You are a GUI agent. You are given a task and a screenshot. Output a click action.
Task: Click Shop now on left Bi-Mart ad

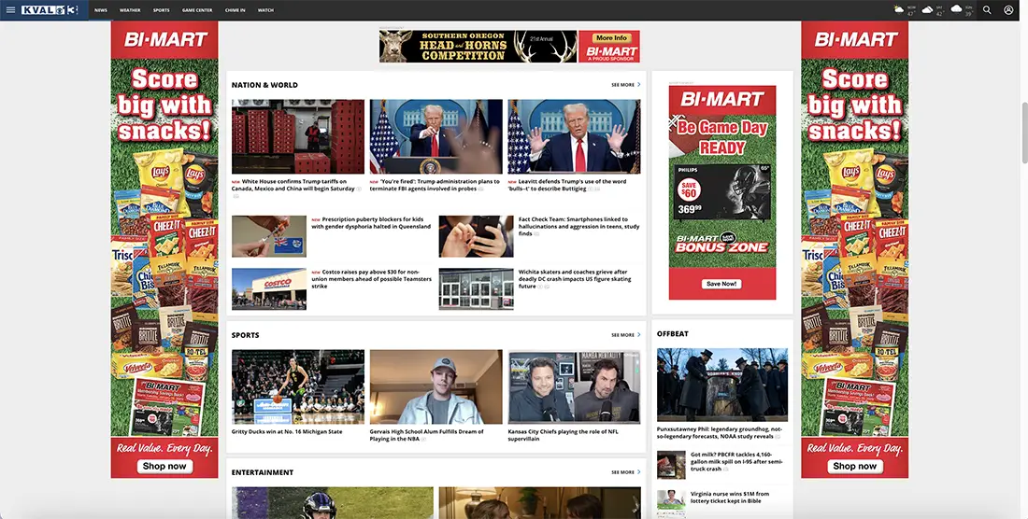pyautogui.click(x=164, y=466)
